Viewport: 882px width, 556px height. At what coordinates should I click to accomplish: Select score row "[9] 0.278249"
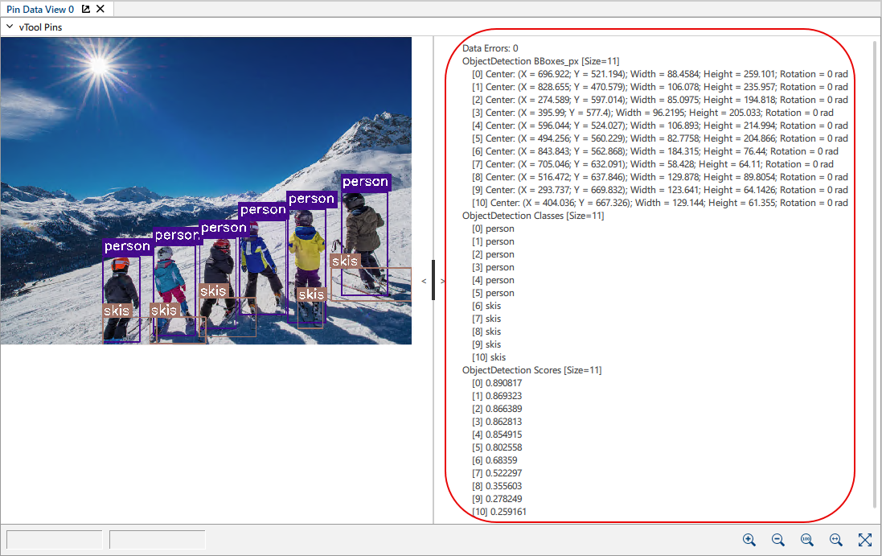point(497,499)
